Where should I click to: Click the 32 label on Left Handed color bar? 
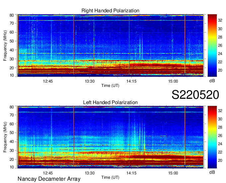[220, 111]
